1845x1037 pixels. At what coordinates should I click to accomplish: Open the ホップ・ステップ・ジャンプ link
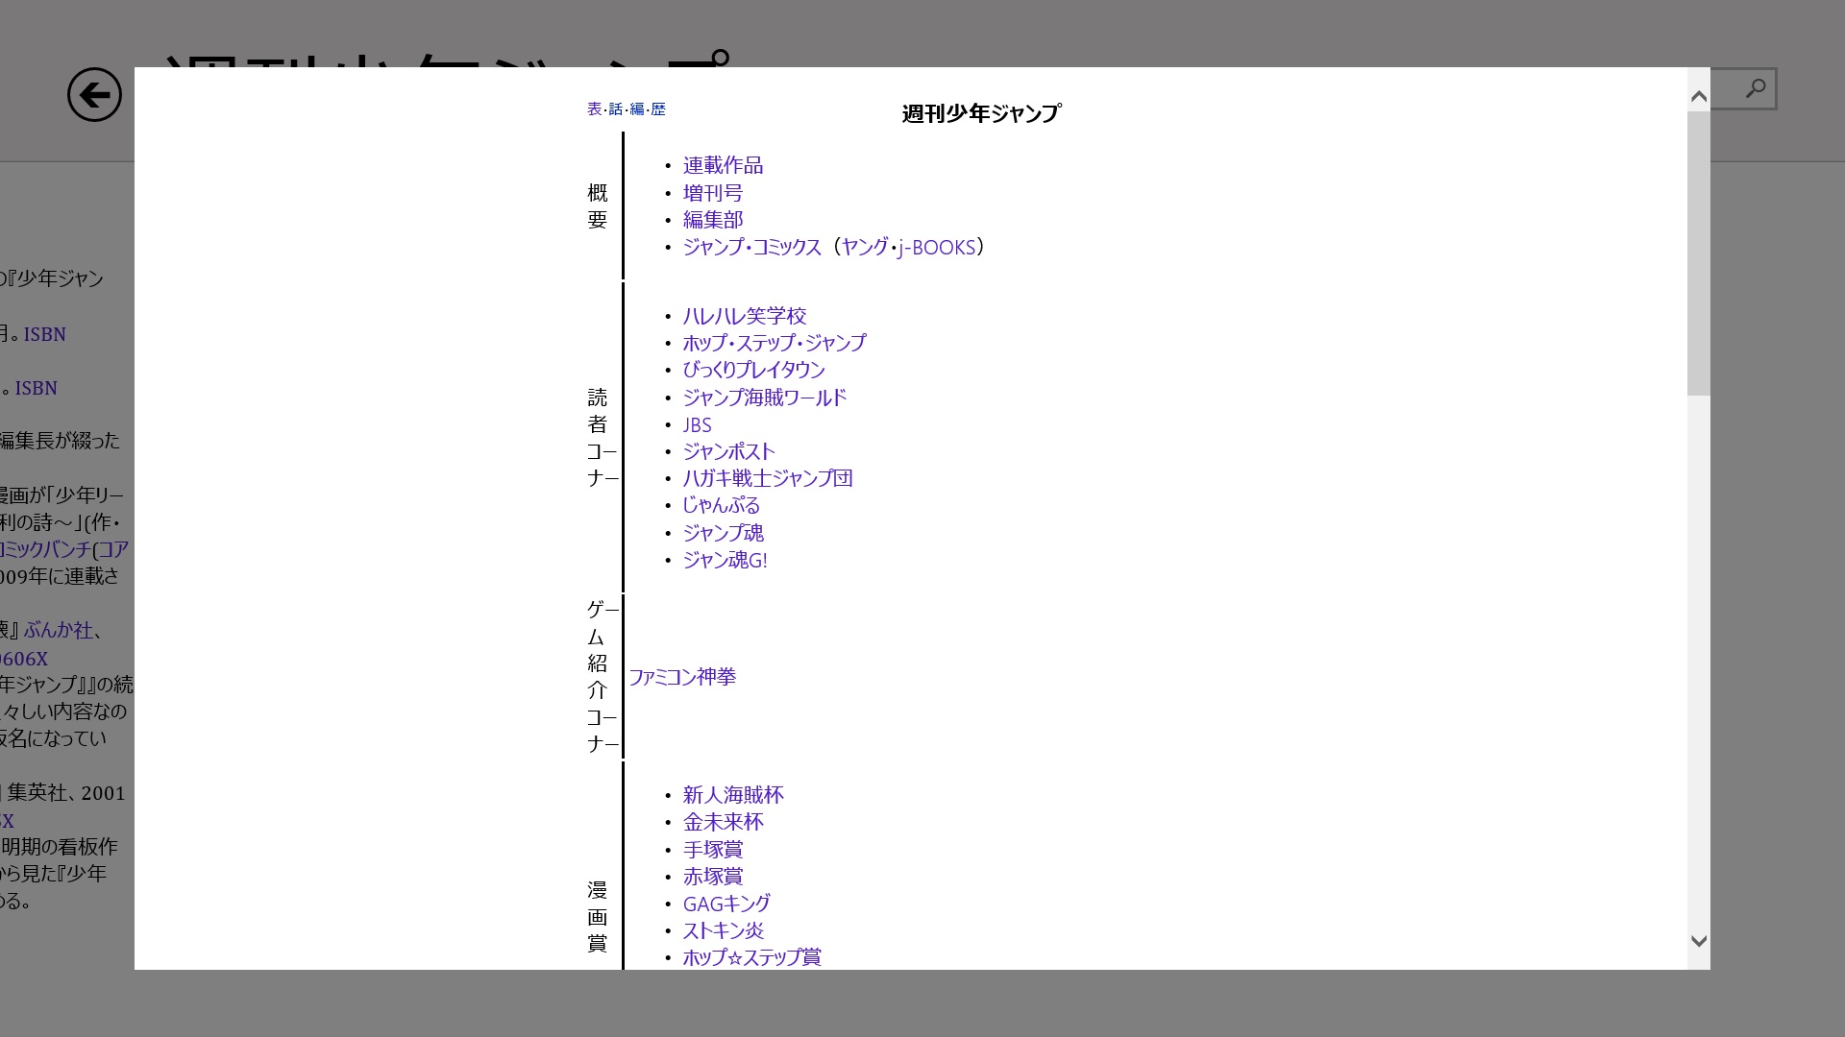pos(775,343)
